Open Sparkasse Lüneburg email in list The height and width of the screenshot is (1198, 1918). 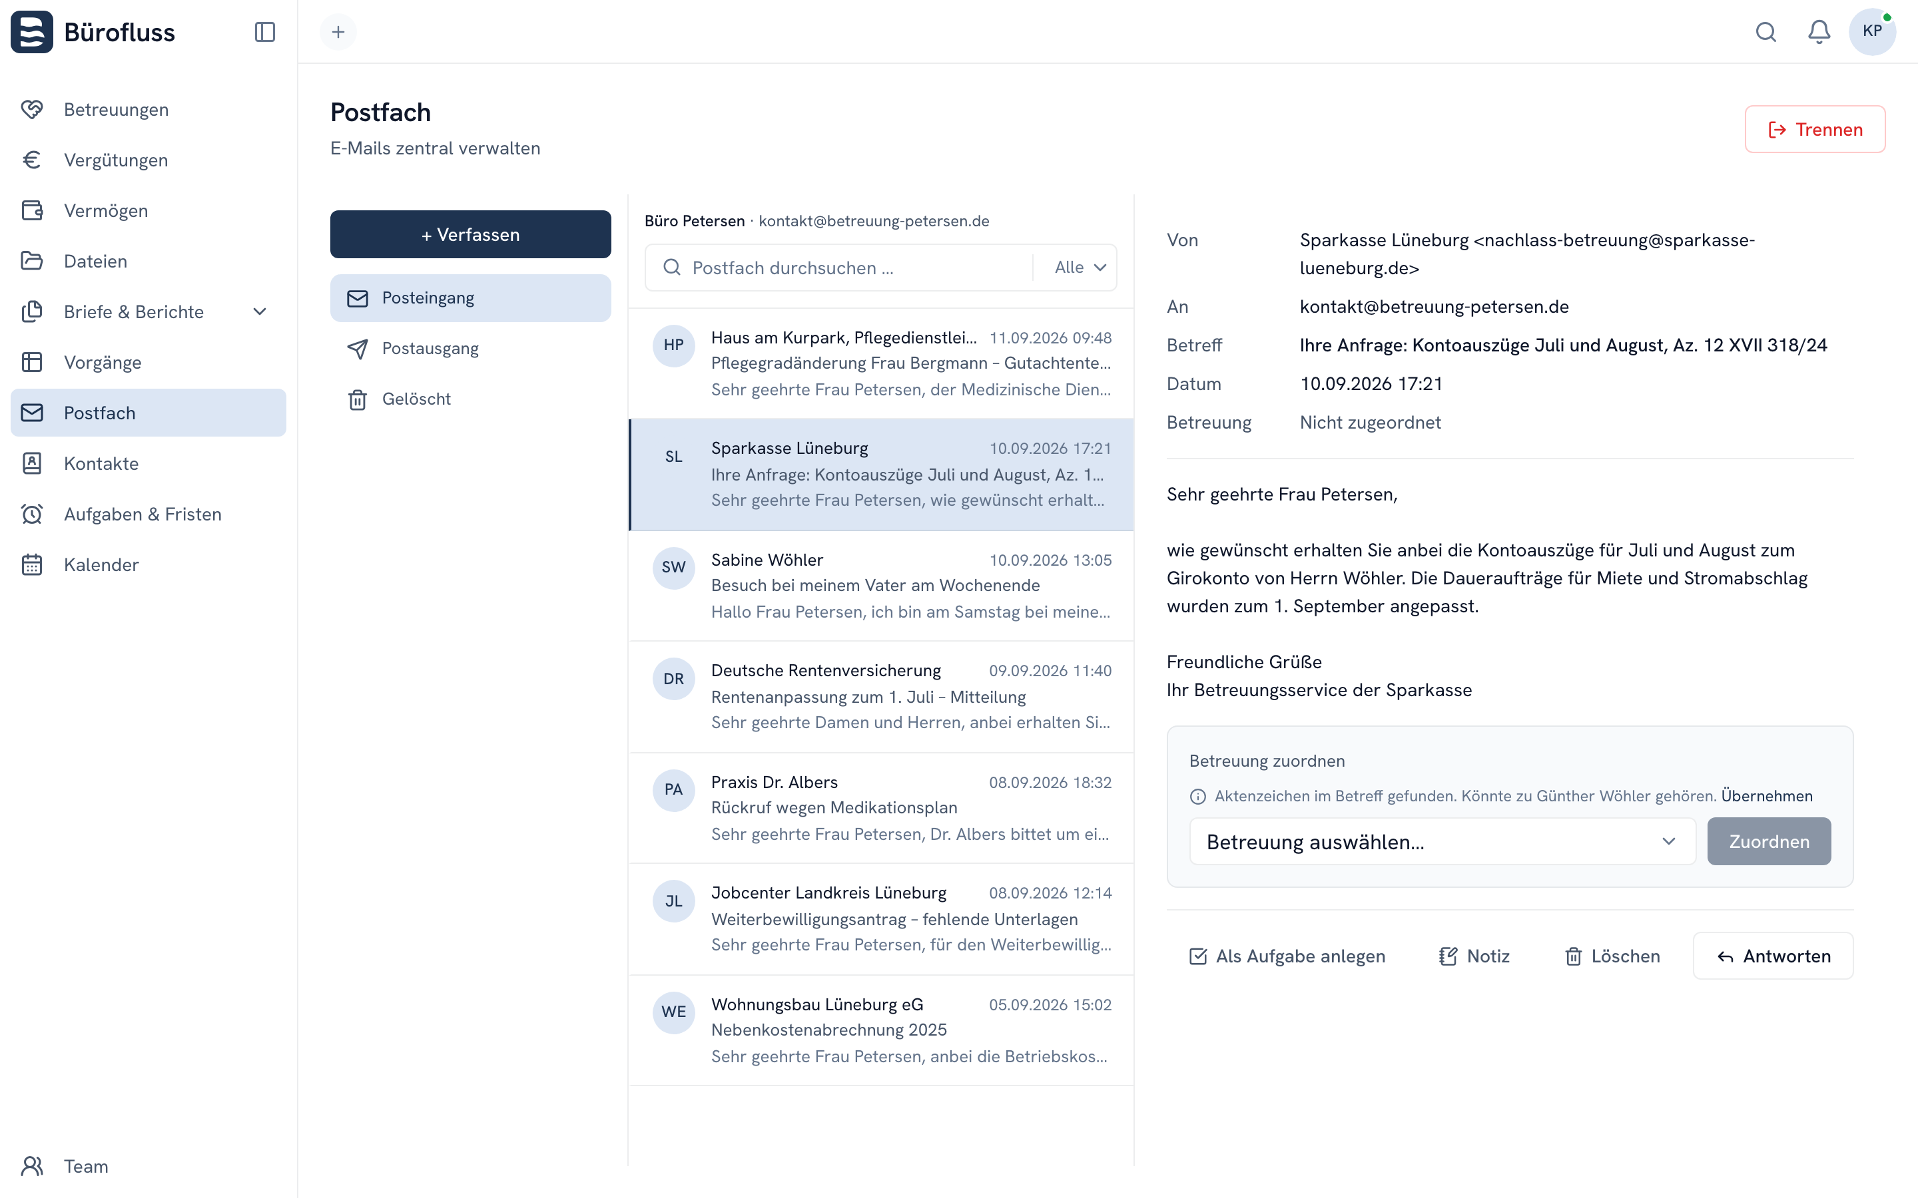click(x=881, y=475)
